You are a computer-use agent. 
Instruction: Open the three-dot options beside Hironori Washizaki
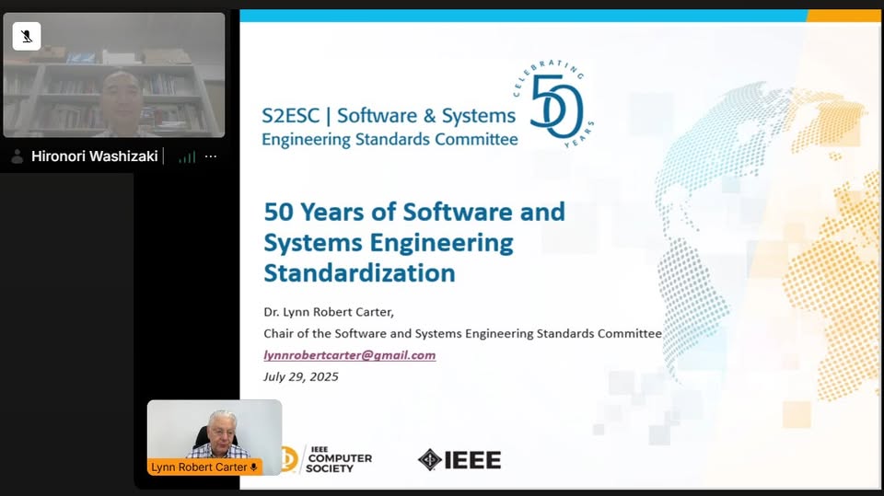click(x=211, y=156)
